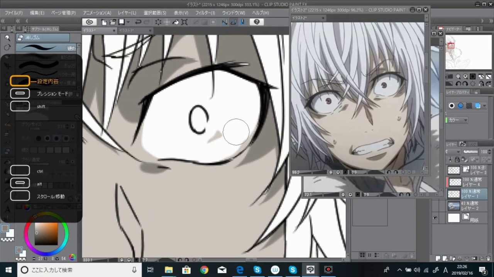Click the scale/rotate transform toolbar icon
This screenshot has width=494, height=277.
click(x=184, y=22)
